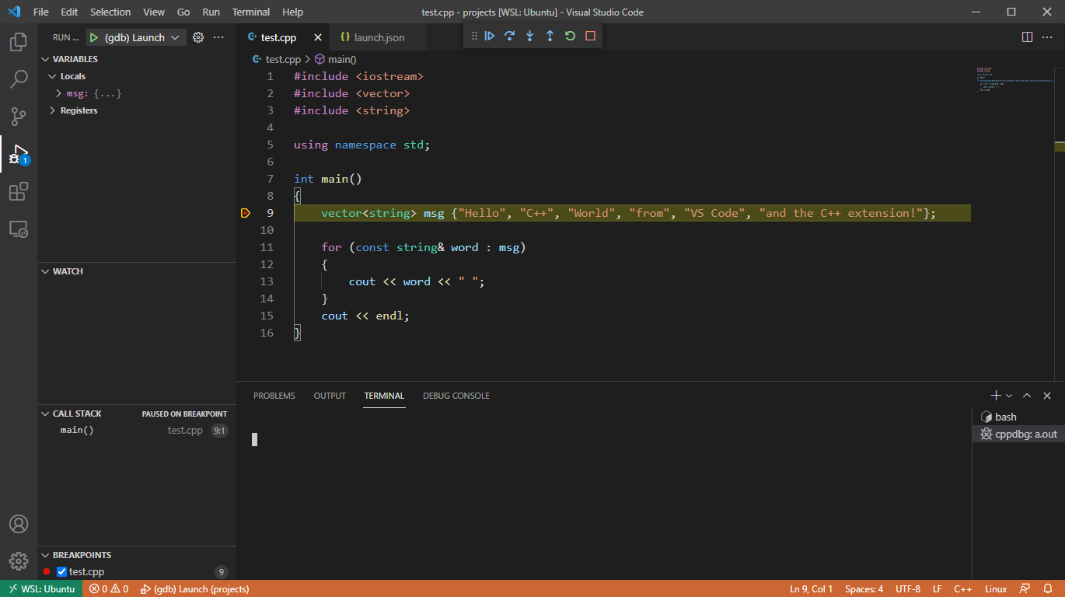
Task: Create a new terminal with plus icon
Action: click(996, 396)
